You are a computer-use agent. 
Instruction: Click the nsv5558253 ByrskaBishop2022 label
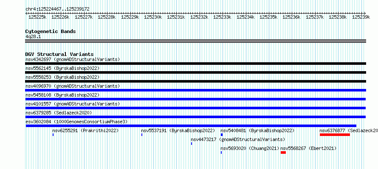point(62,77)
